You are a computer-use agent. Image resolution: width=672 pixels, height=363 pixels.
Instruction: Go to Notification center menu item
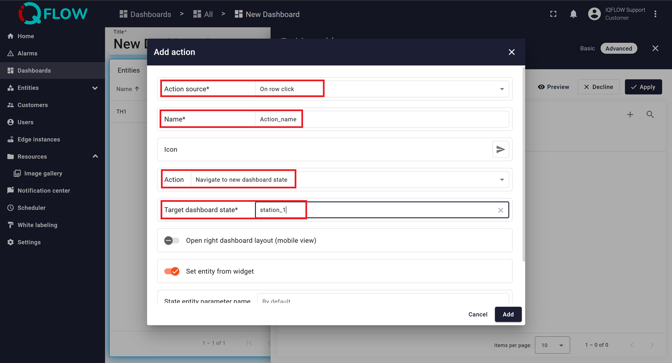[x=44, y=190]
